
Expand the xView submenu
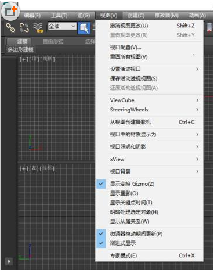150,159
